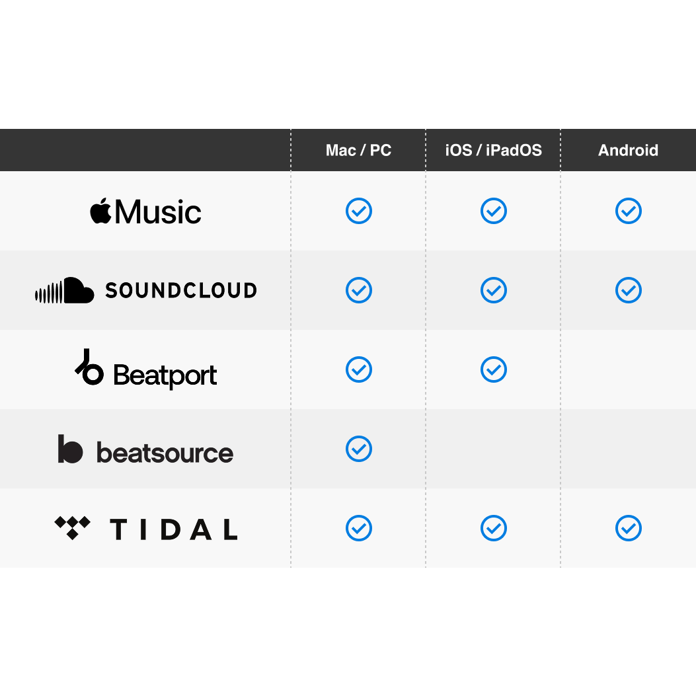Click TIDAL's iOS / iPadOS checkmark
The image size is (696, 696).
(x=494, y=528)
